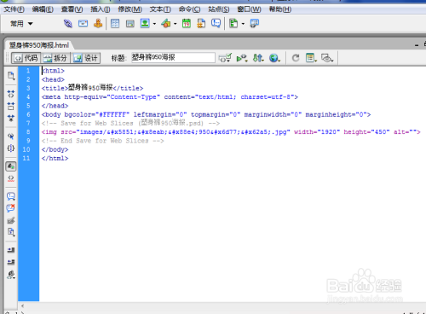Collapse full tag icon
Screen dimensions: 426x314
[x=11, y=94]
